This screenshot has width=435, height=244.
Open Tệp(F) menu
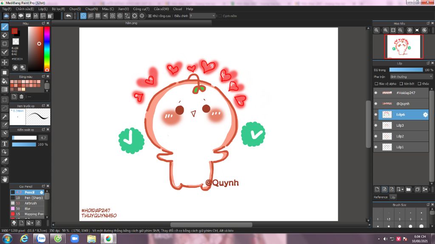pyautogui.click(x=7, y=9)
